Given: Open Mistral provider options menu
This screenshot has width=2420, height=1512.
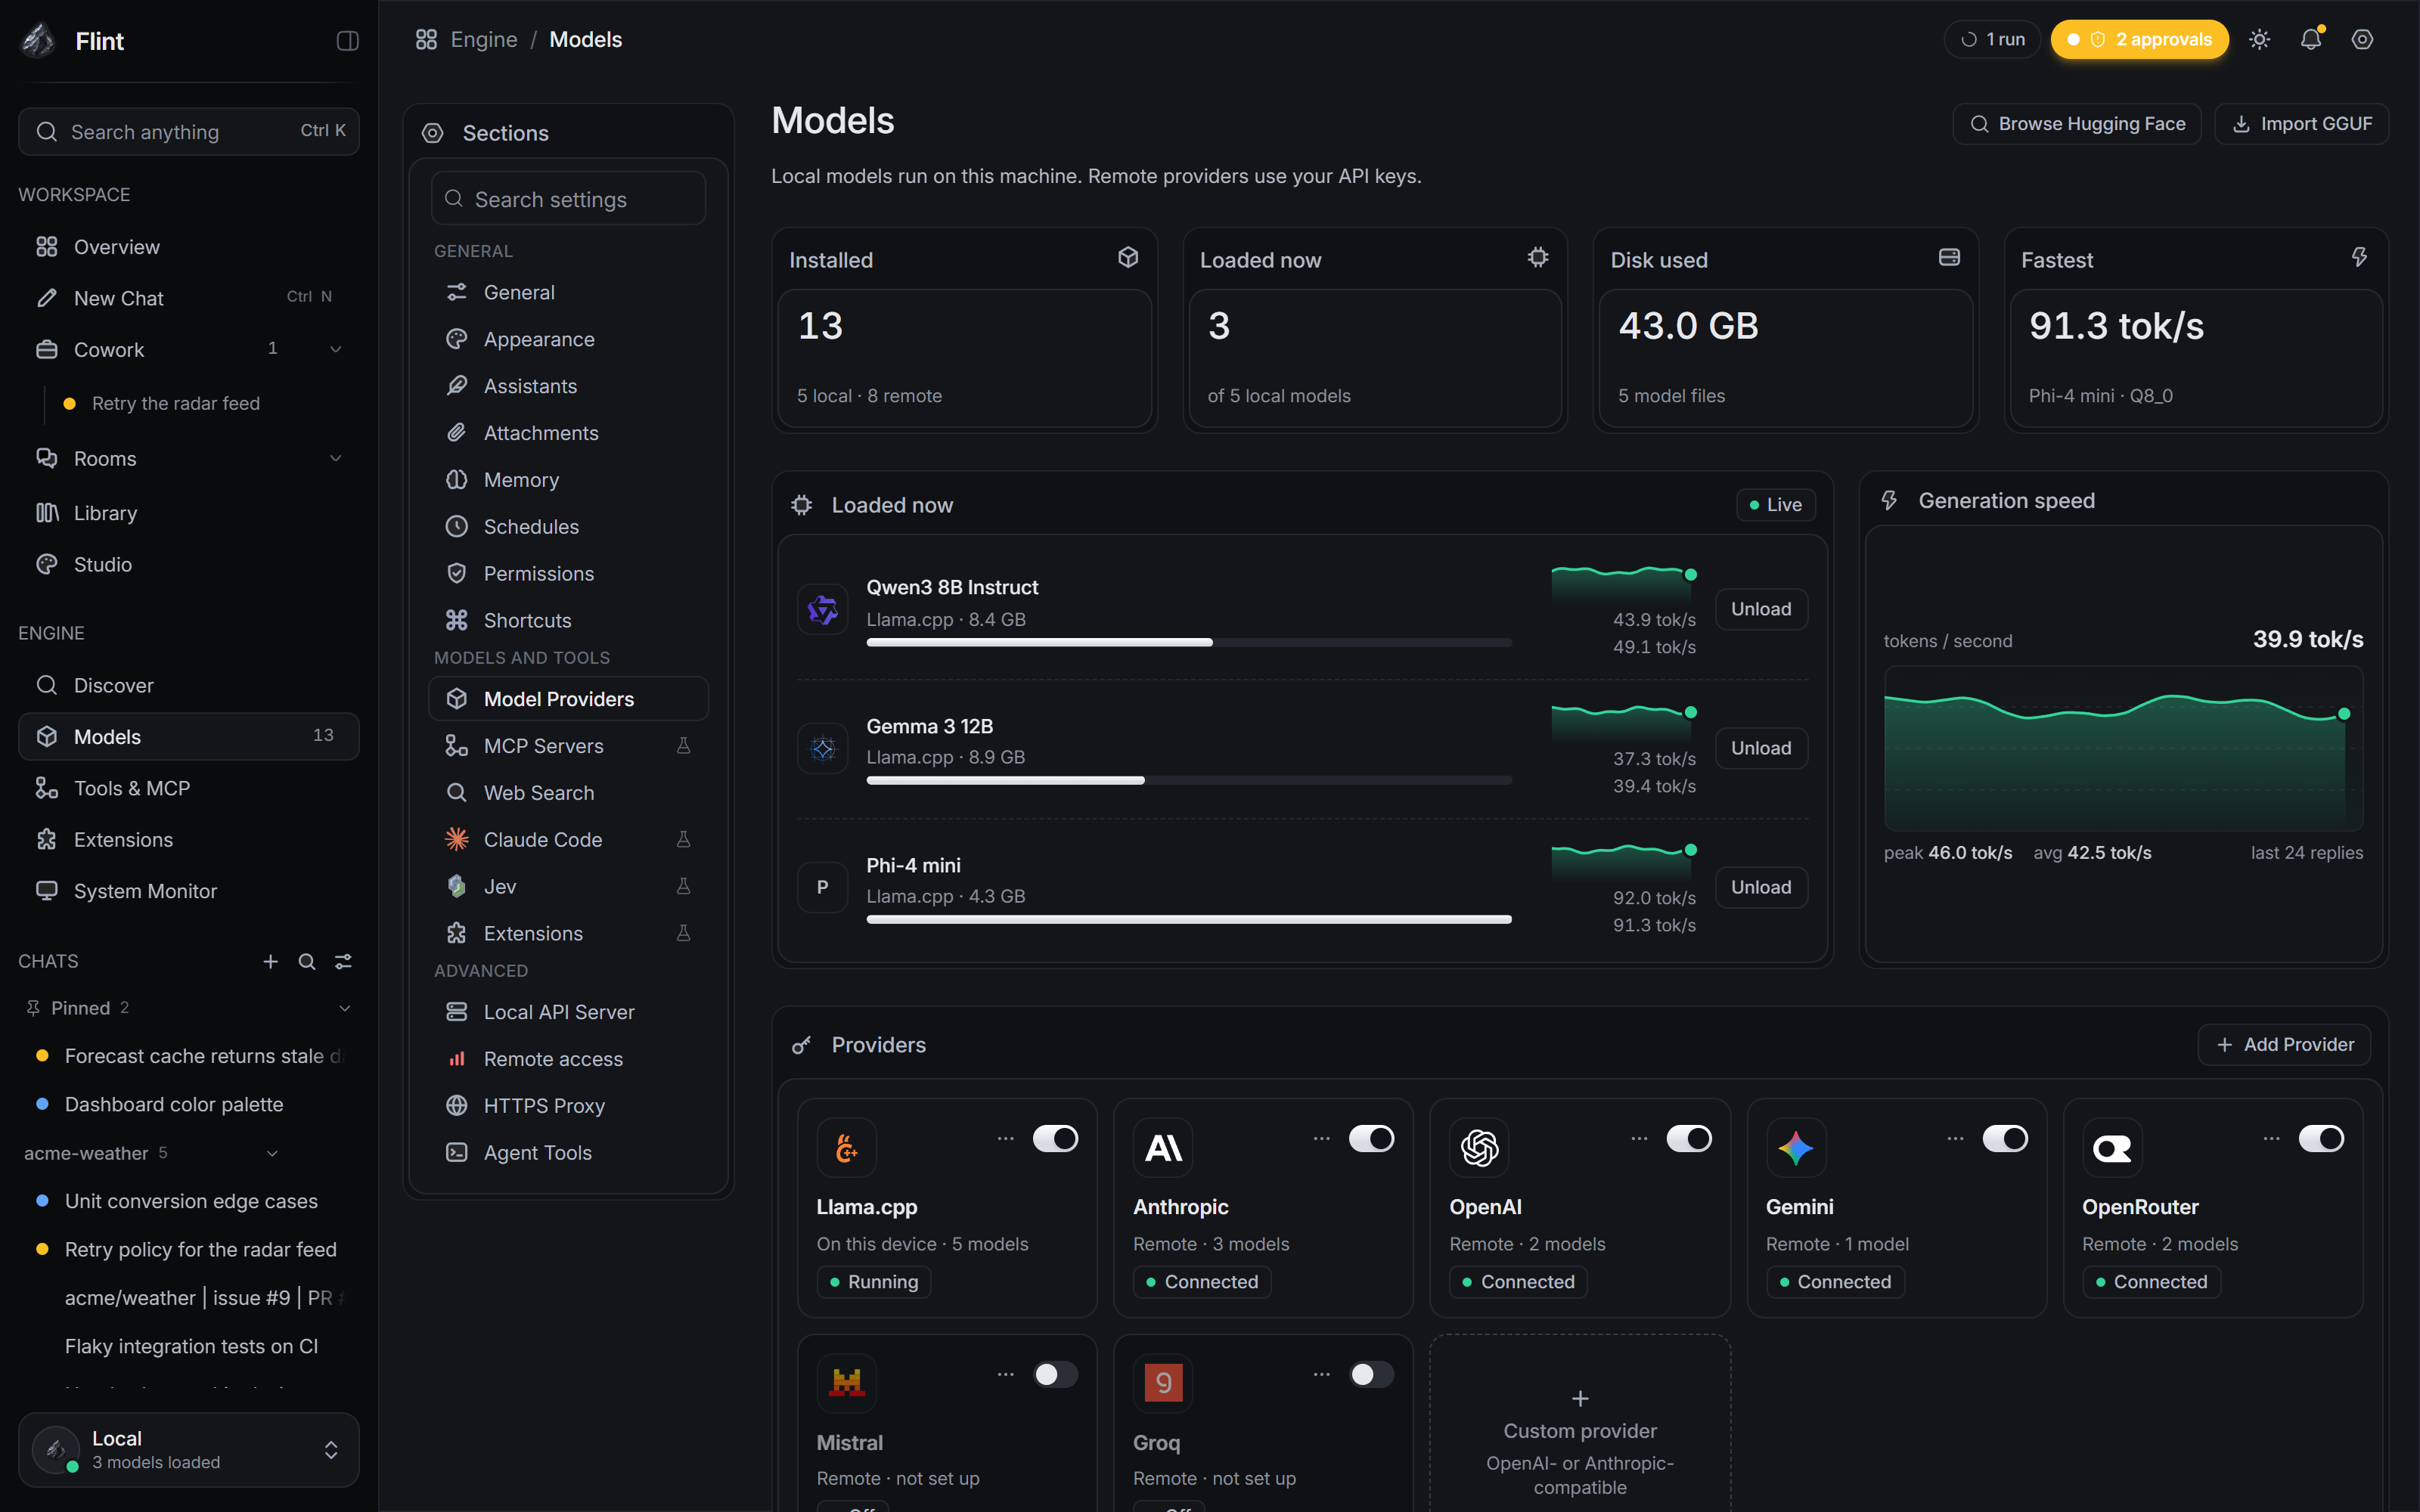Looking at the screenshot, I should (1005, 1374).
